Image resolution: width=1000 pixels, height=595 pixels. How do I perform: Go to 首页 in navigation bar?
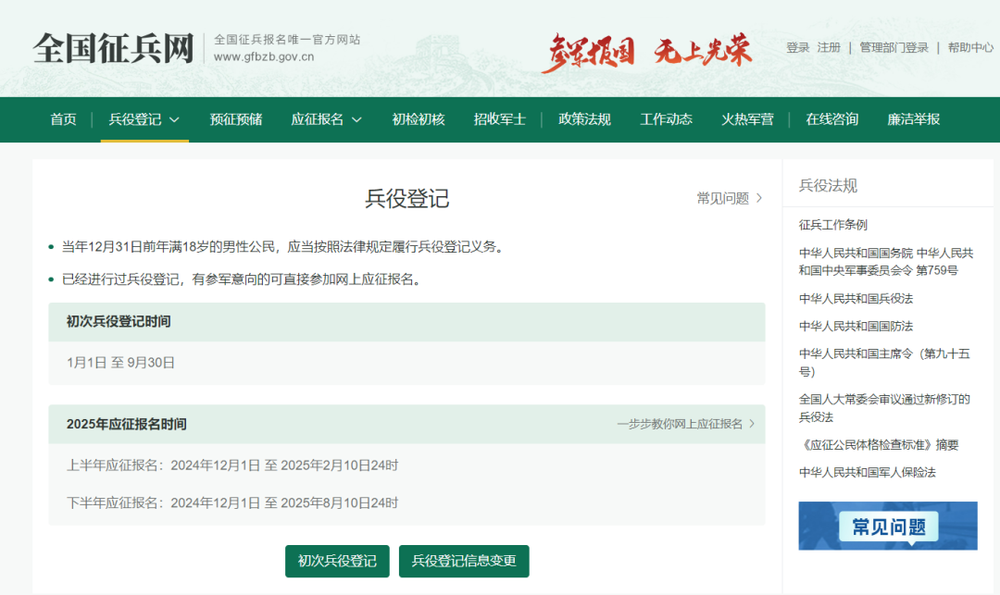point(63,119)
